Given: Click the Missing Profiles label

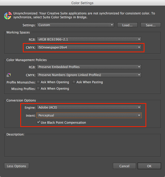Looking at the screenshot, I should pos(23,89).
